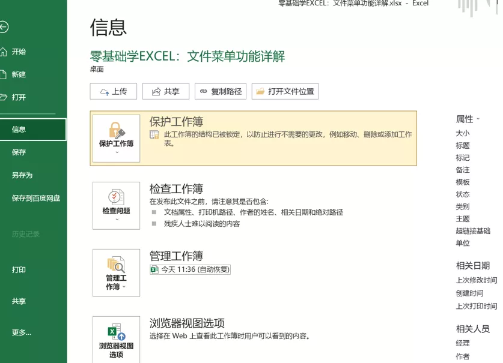This screenshot has width=503, height=363.
Task: Click the 文档属性、打印机路径 inspection line
Action: (254, 212)
